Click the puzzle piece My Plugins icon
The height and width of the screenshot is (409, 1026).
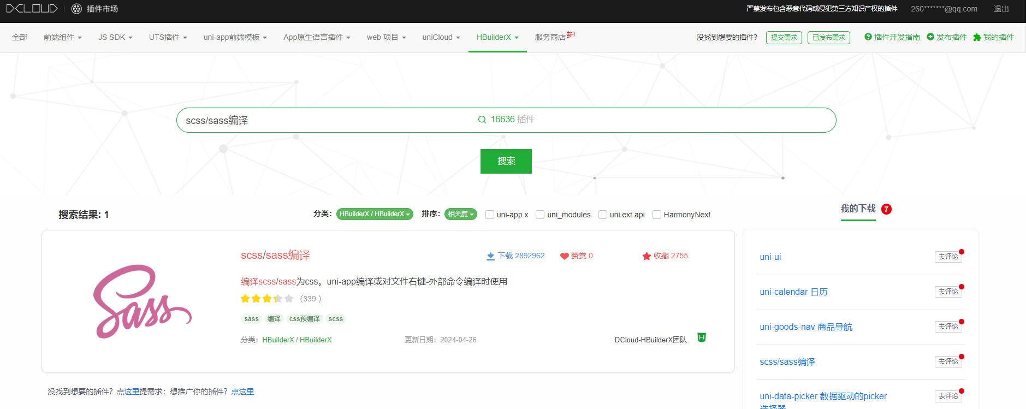click(977, 37)
